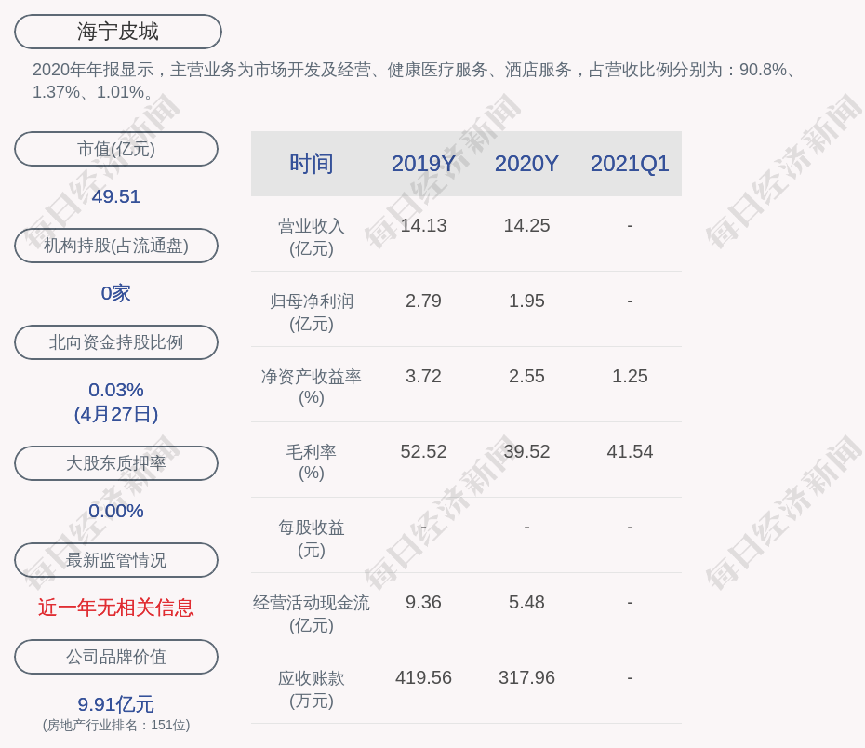Click the 9.36 cash flow cell

[x=423, y=602]
